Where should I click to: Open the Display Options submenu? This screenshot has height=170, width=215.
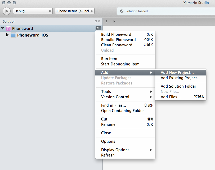[115, 150]
